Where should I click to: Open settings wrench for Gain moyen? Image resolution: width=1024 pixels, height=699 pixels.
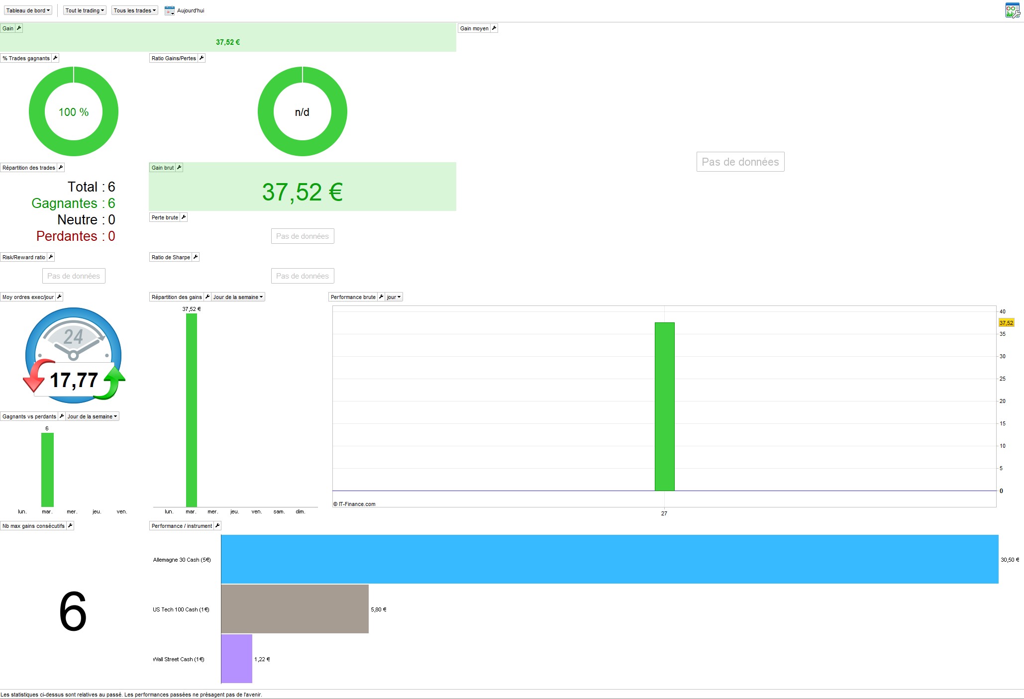point(494,28)
